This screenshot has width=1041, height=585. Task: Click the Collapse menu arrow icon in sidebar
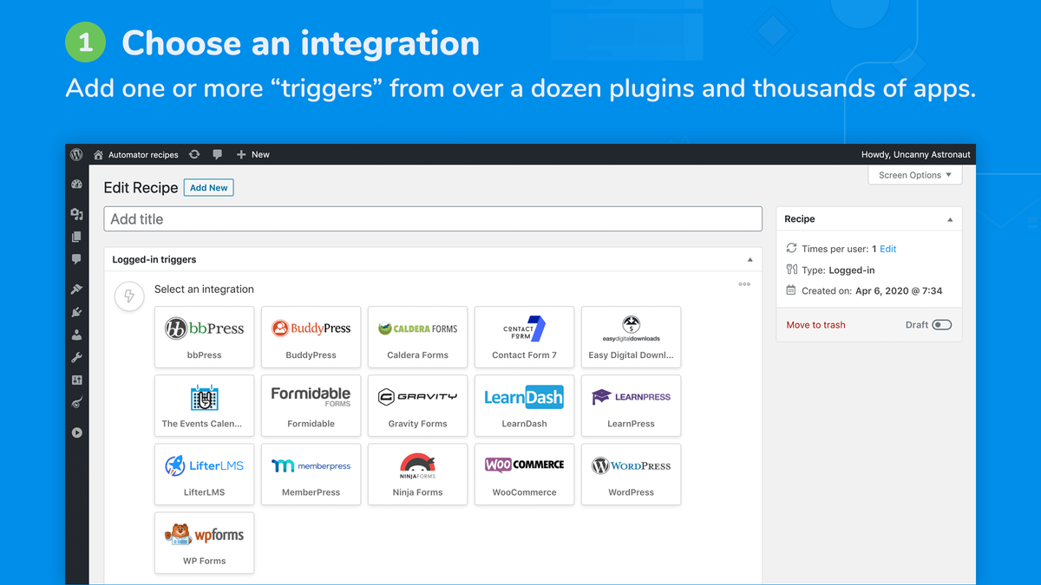point(76,432)
